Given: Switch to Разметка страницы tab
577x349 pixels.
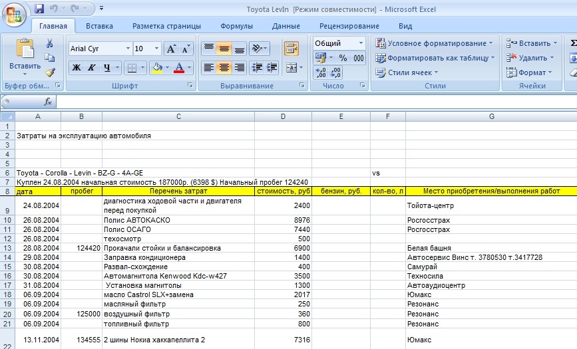Looking at the screenshot, I should (166, 26).
